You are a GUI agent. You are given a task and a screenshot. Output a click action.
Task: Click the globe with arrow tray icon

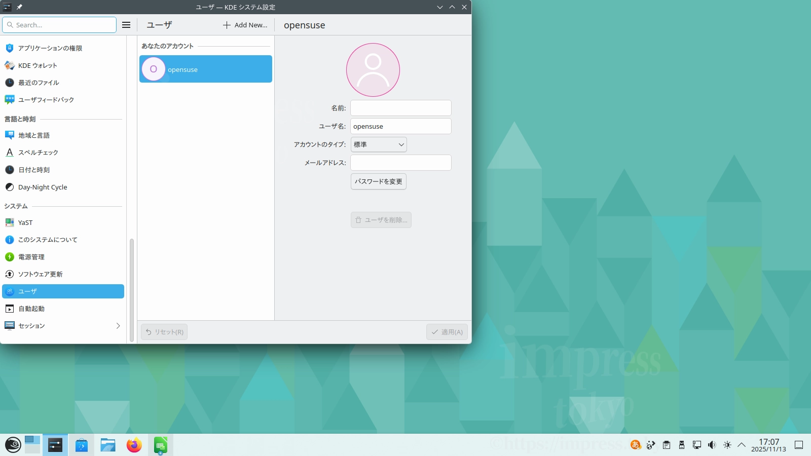pos(651,445)
